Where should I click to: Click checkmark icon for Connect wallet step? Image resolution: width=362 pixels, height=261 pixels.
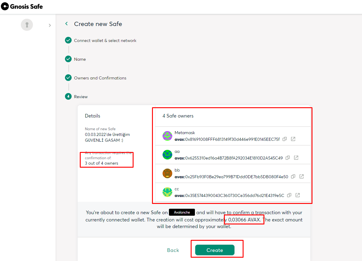pos(68,40)
